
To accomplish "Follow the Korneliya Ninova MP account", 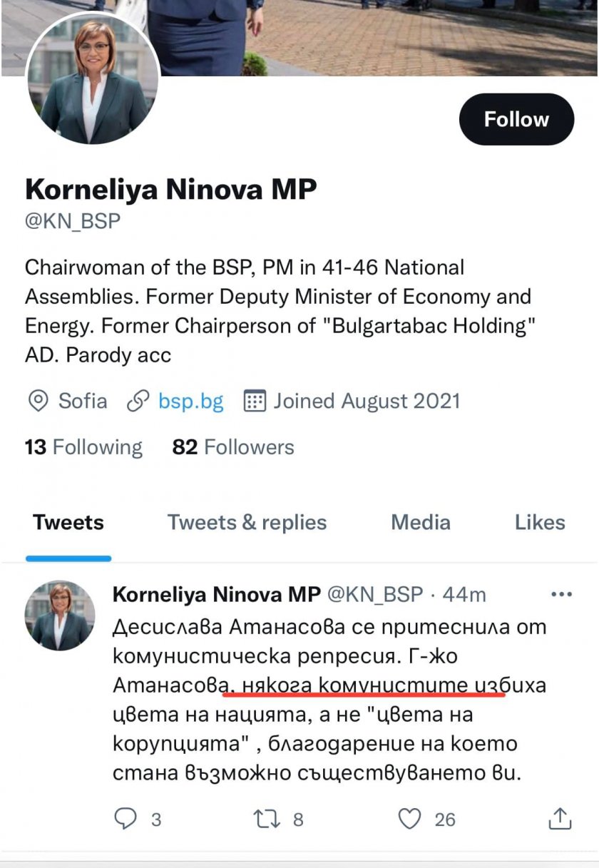I will pos(516,119).
